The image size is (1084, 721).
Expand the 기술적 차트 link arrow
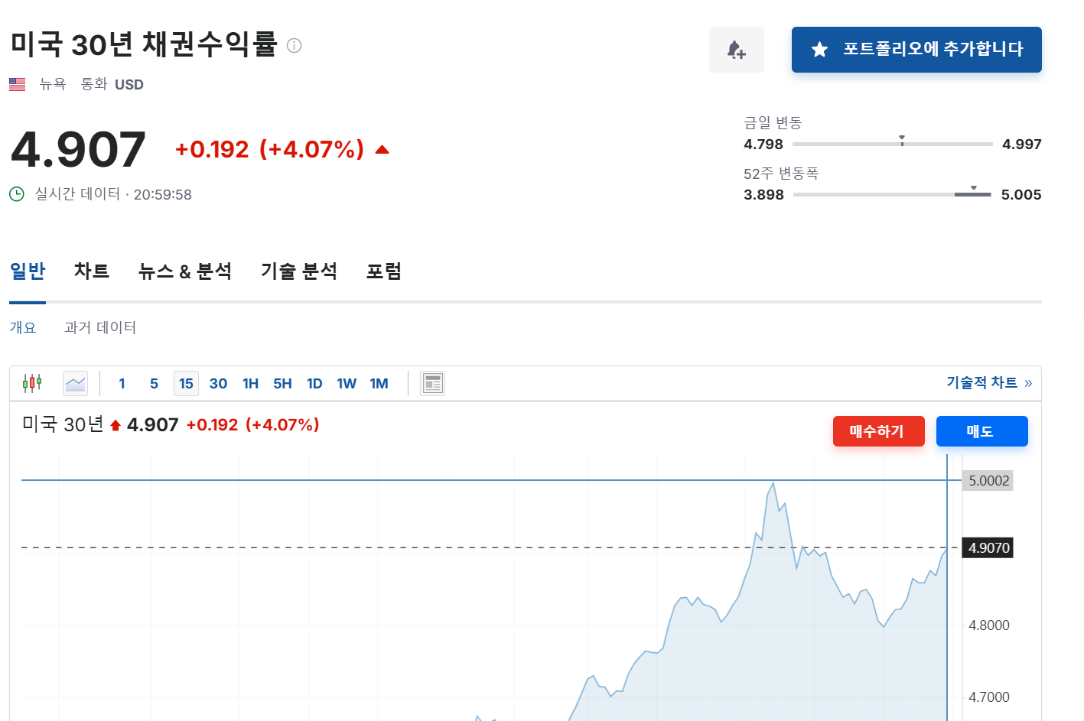click(1028, 383)
